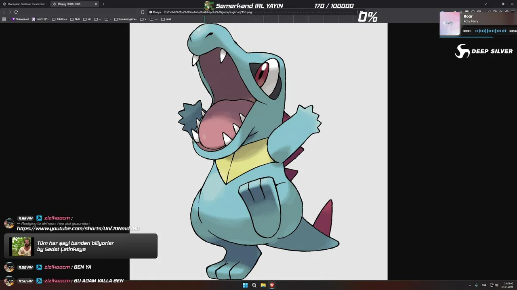Screen dimensions: 517x290
Task: Select the 158.png browser tab
Action: [75, 4]
